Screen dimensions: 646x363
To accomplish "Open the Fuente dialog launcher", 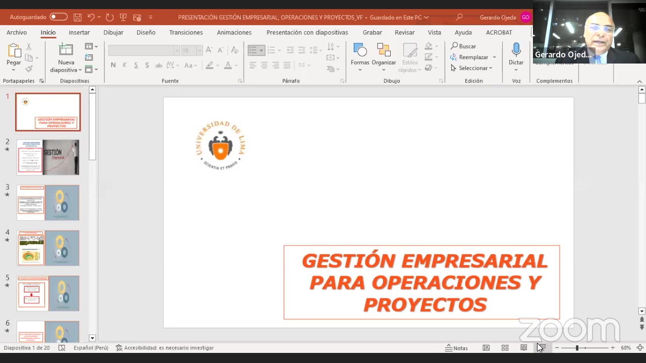I will [x=240, y=81].
